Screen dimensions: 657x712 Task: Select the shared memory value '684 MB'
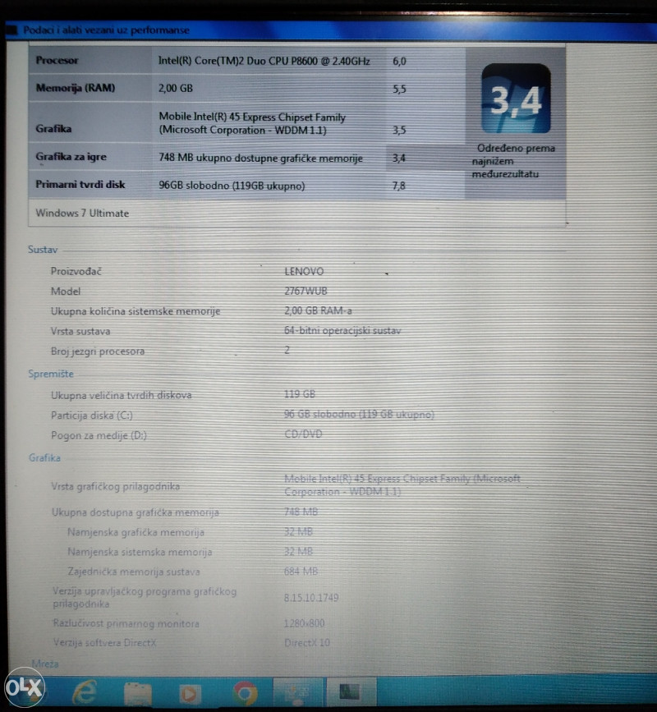(x=301, y=572)
